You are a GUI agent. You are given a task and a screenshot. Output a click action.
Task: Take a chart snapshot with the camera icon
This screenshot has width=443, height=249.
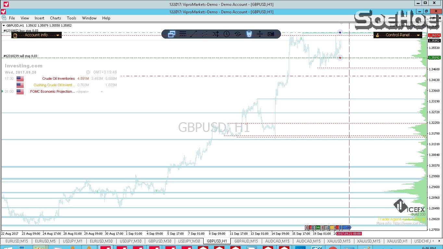coord(271,34)
